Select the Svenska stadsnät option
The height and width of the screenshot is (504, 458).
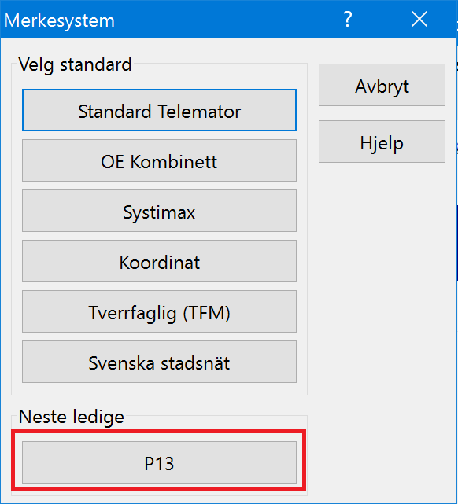[159, 362]
